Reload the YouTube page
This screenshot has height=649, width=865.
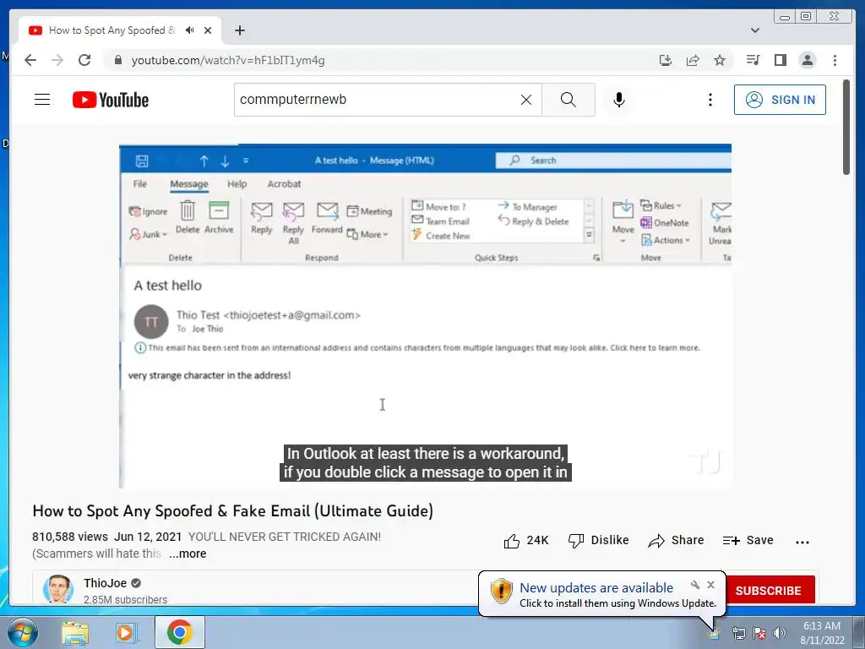(84, 60)
